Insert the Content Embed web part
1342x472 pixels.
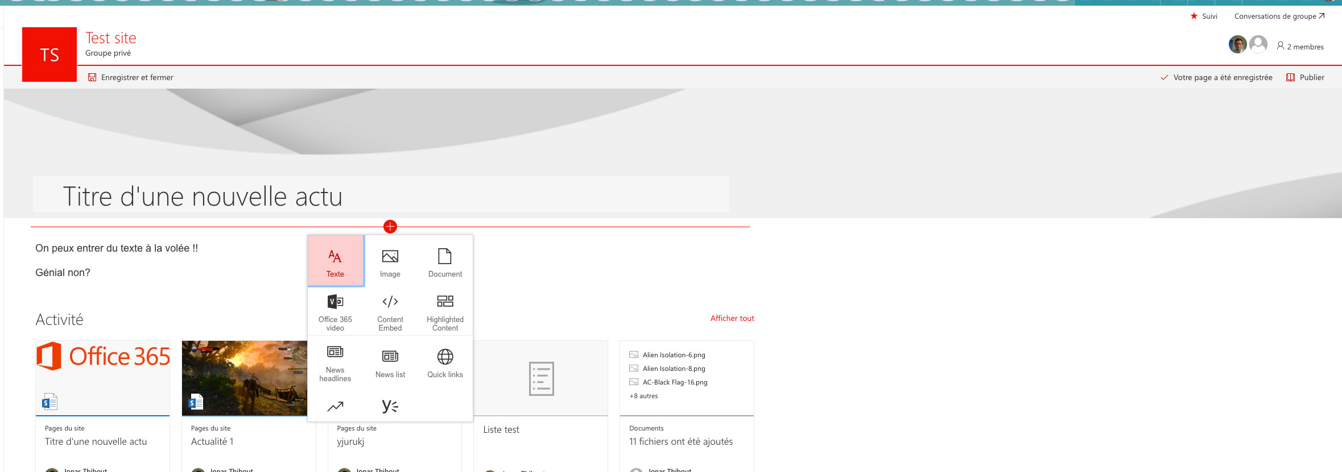390,312
